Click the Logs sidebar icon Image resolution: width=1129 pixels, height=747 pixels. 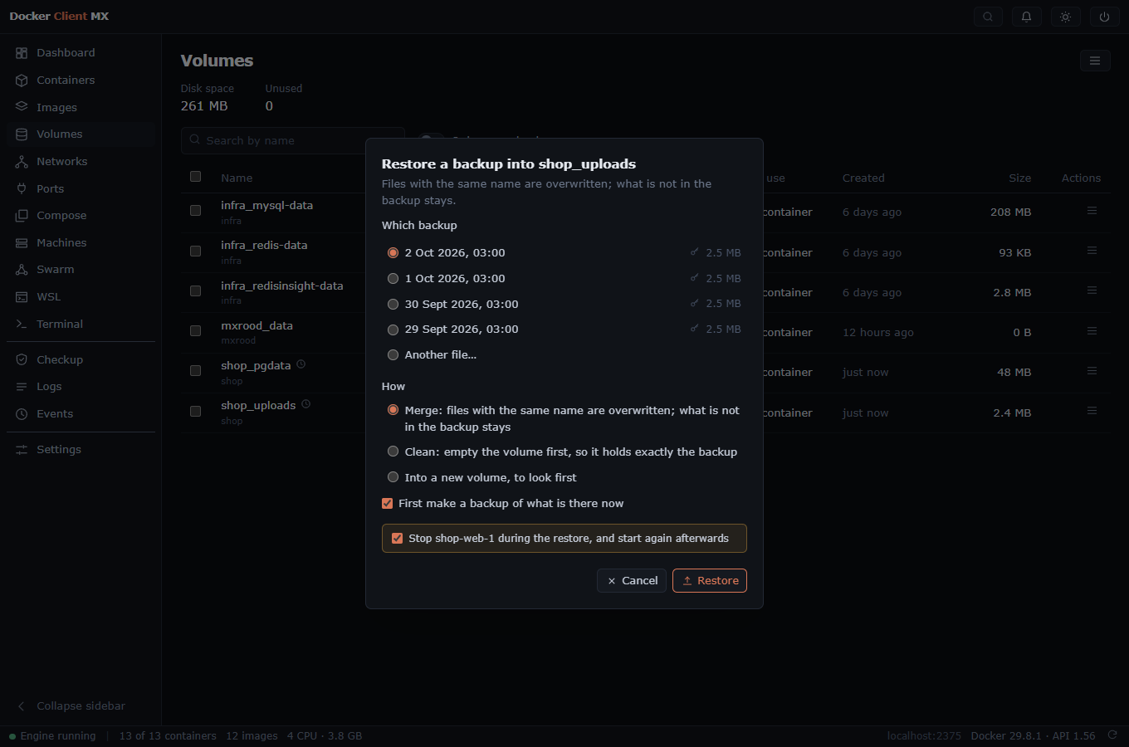pyautogui.click(x=22, y=387)
